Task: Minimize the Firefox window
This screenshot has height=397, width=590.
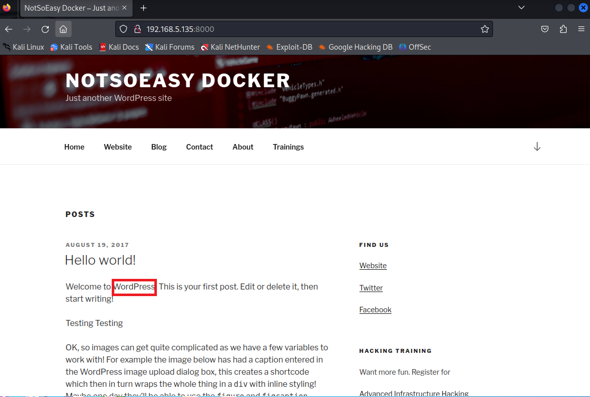Action: pos(559,8)
